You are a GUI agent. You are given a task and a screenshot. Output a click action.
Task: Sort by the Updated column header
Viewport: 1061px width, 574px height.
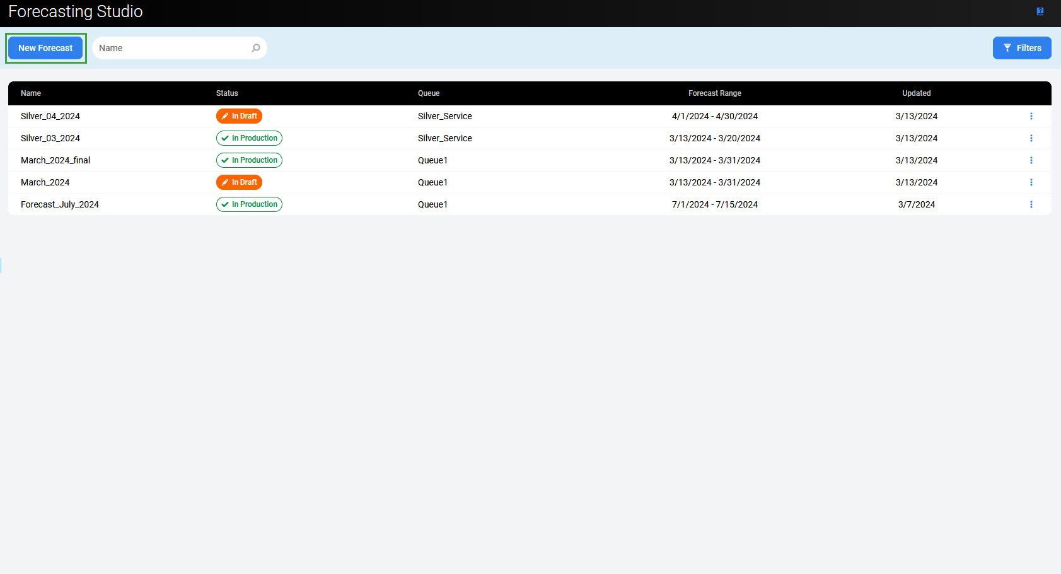(x=916, y=93)
